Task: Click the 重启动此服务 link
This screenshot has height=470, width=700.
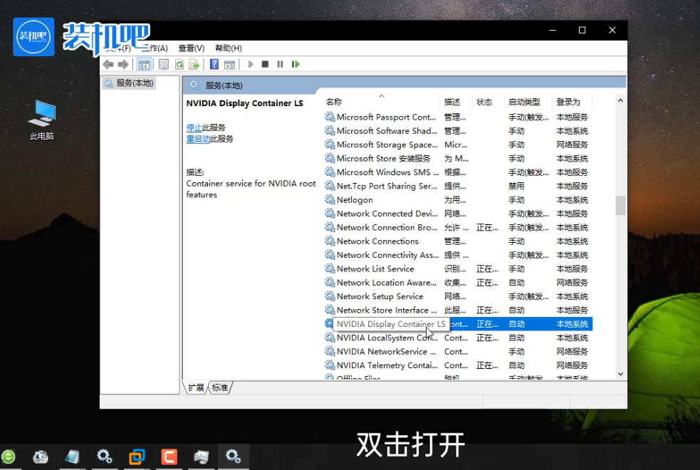Action: click(x=210, y=139)
